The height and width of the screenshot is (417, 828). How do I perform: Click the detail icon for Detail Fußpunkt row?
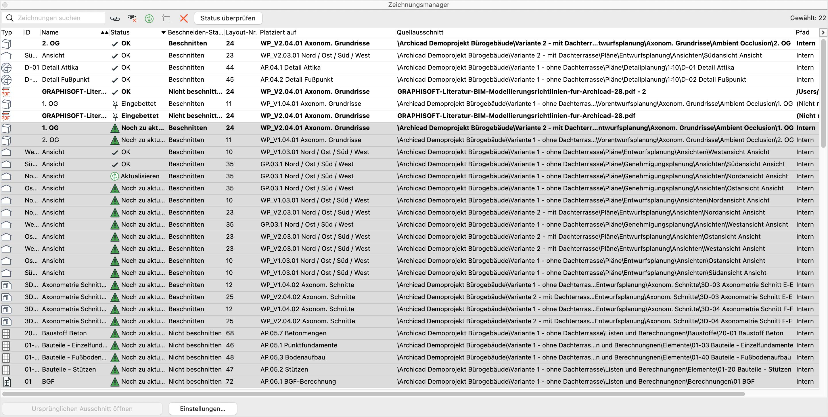[x=6, y=80]
